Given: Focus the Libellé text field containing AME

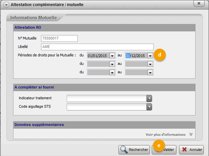Looking at the screenshot, I should 97,47.
